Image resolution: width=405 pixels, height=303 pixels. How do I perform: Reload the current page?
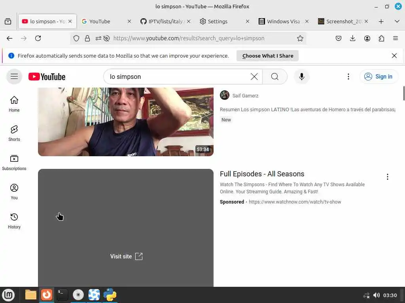pyautogui.click(x=38, y=38)
